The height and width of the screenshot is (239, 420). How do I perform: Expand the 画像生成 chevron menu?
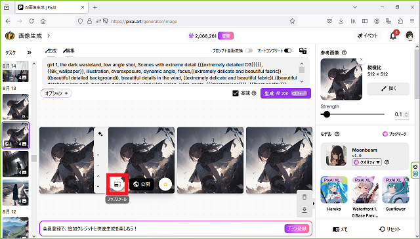point(49,35)
